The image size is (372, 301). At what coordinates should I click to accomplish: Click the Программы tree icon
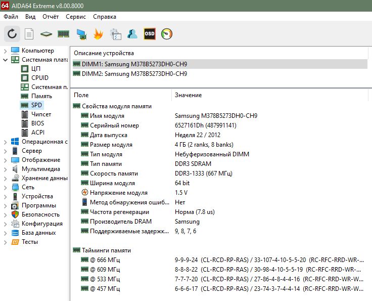15,205
